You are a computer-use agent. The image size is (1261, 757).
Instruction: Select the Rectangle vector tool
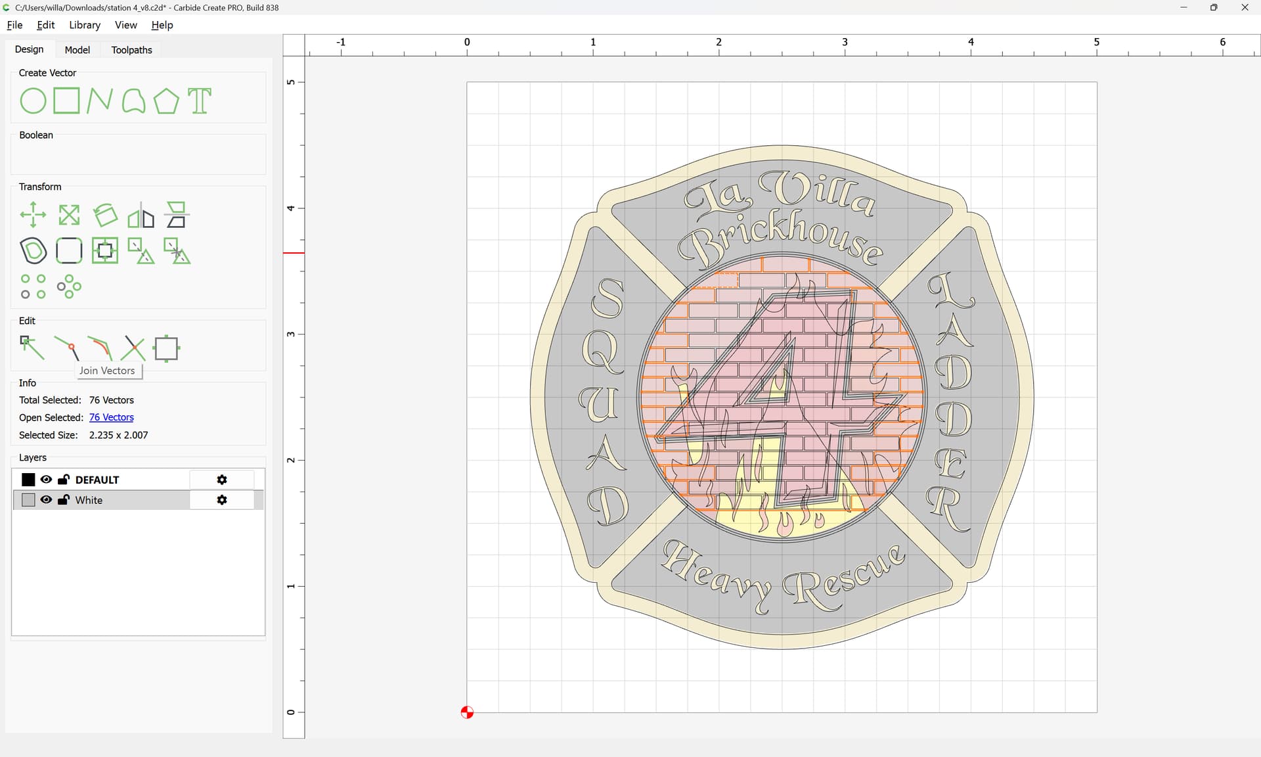(66, 101)
